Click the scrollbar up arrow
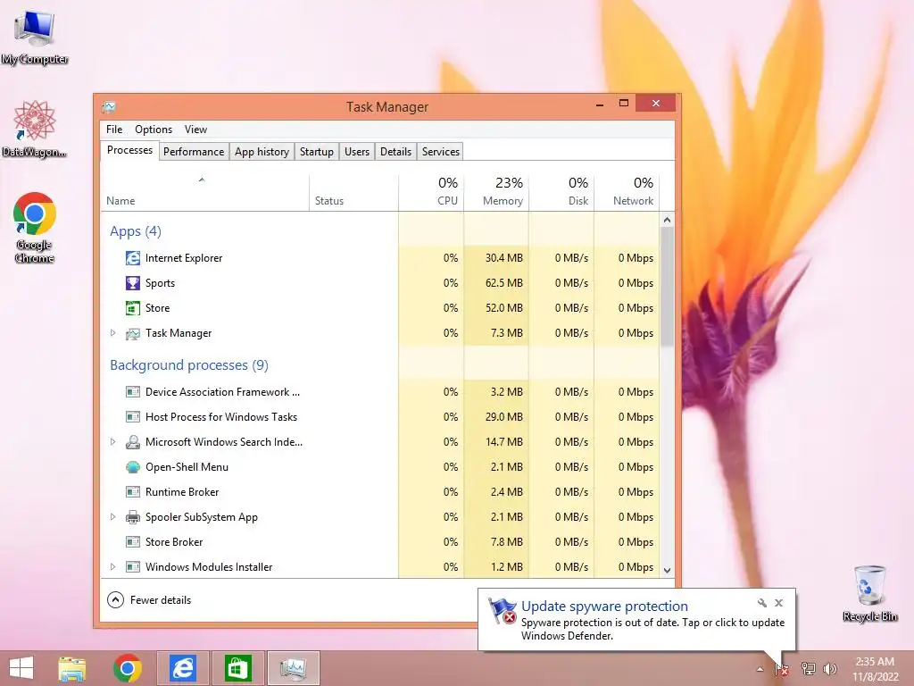Image resolution: width=914 pixels, height=686 pixels. (x=668, y=220)
